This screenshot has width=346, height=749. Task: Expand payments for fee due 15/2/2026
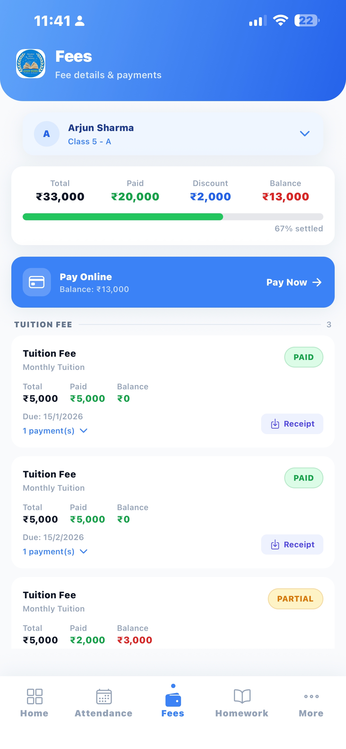click(x=55, y=551)
